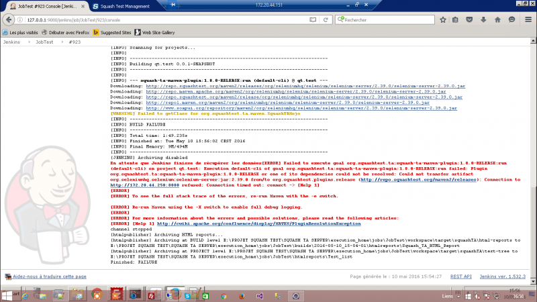Open the Suggested Sites bookmark
This screenshot has width=537, height=302.
116,32
